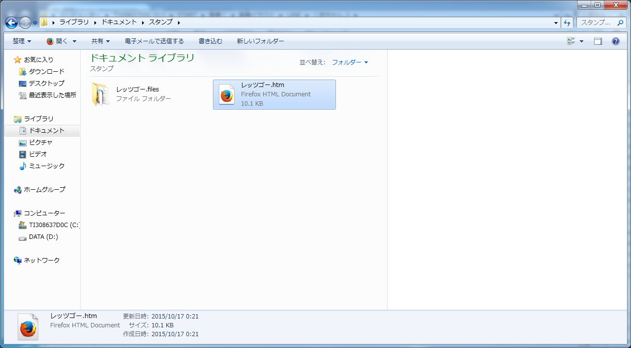Open ダウンロード in sidebar

pyautogui.click(x=47, y=71)
